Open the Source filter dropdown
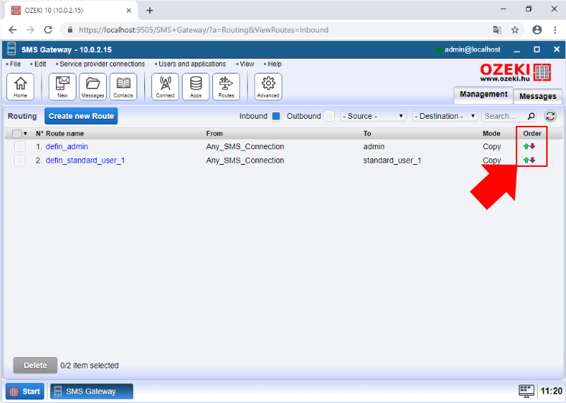566x403 pixels. (374, 116)
